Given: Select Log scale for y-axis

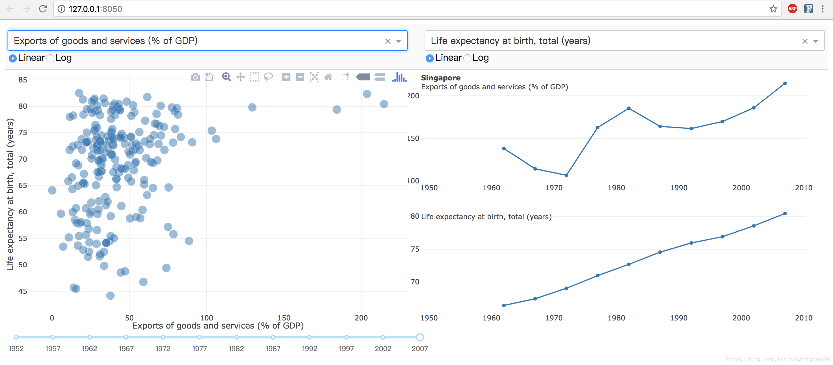Looking at the screenshot, I should coord(468,58).
